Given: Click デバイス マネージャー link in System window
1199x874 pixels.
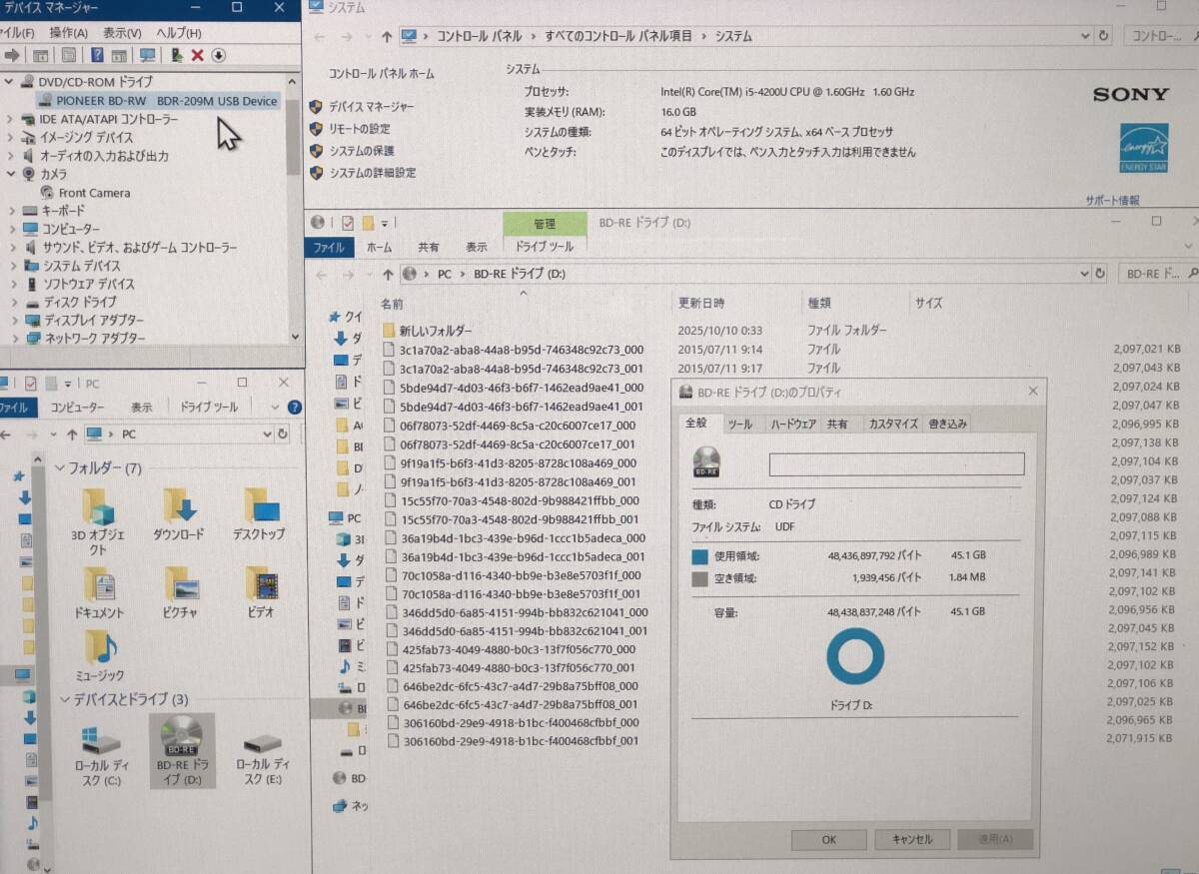Looking at the screenshot, I should point(371,107).
